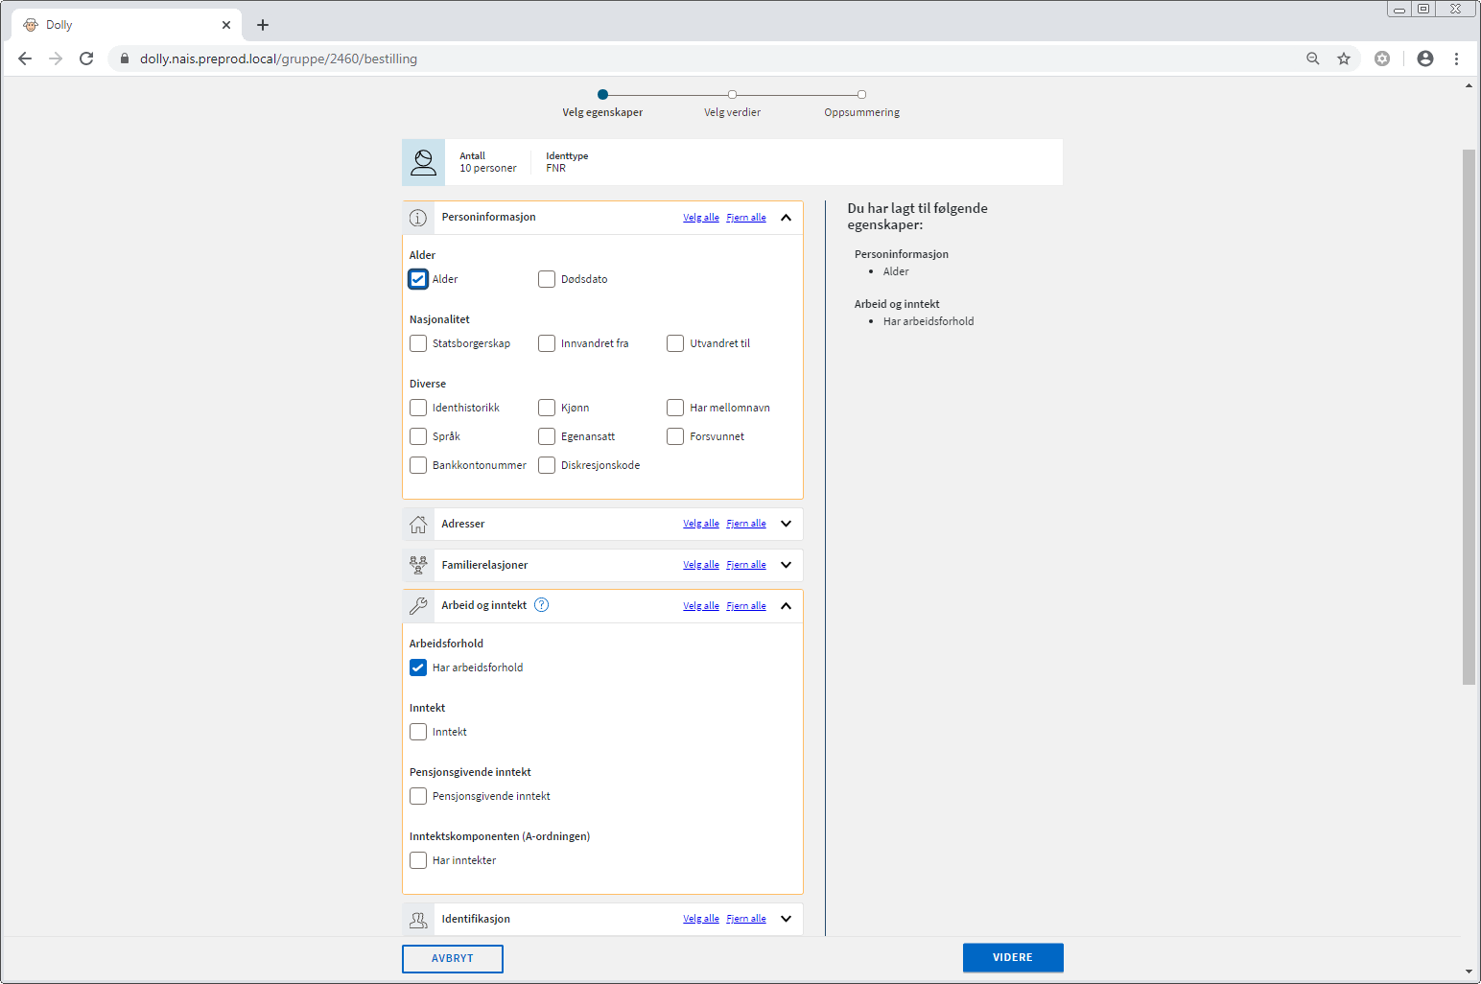Open the zoom magnifier icon in address bar

click(x=1313, y=59)
